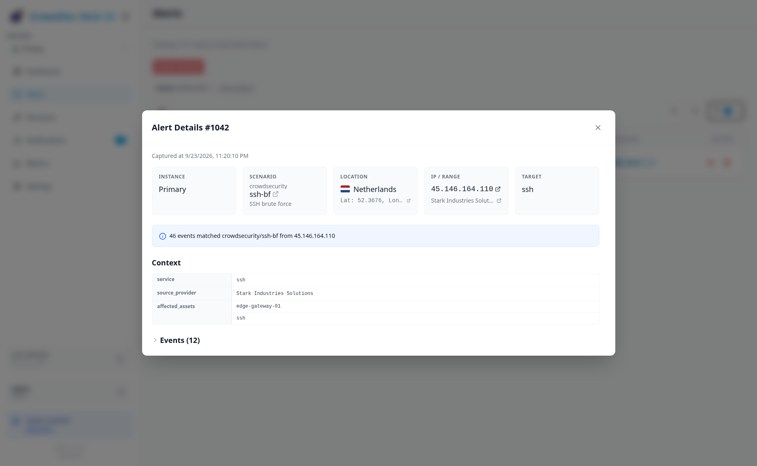The width and height of the screenshot is (757, 466).
Task: Click the Stark Industries Solutions context value
Action: 275,293
